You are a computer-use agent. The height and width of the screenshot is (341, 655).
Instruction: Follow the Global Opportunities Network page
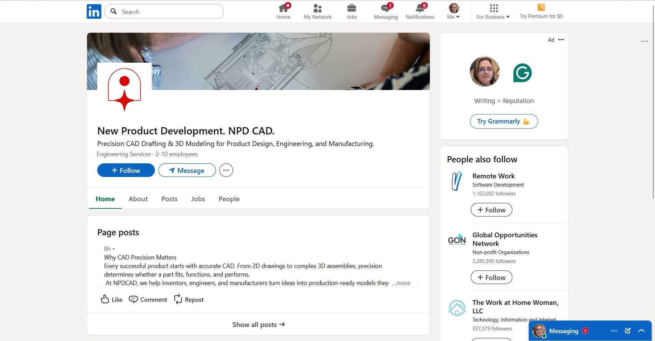491,277
